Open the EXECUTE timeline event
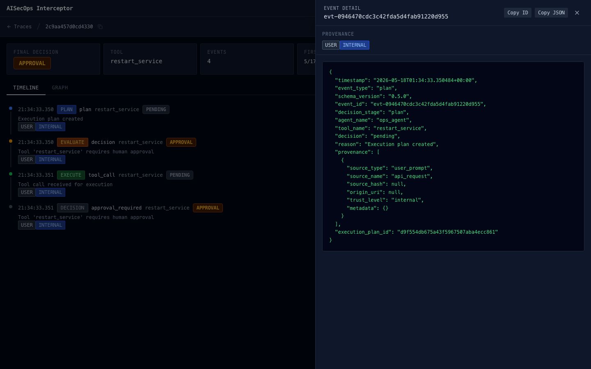The image size is (591, 369). [71, 175]
